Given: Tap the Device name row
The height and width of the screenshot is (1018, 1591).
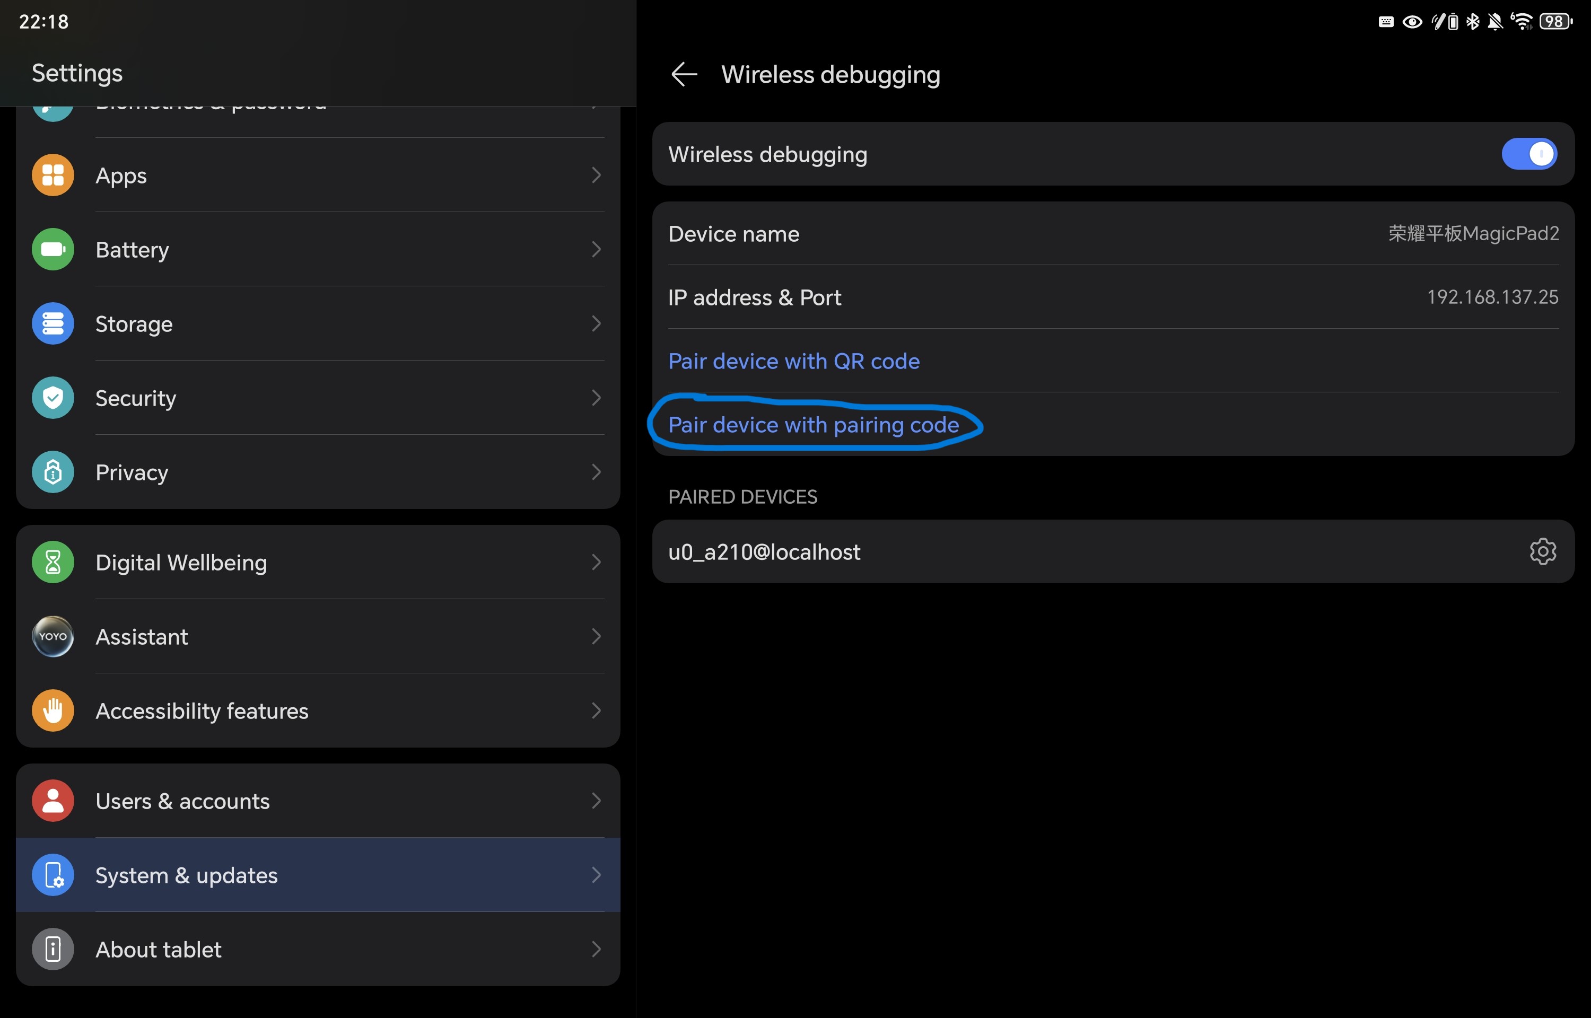Looking at the screenshot, I should [1113, 234].
